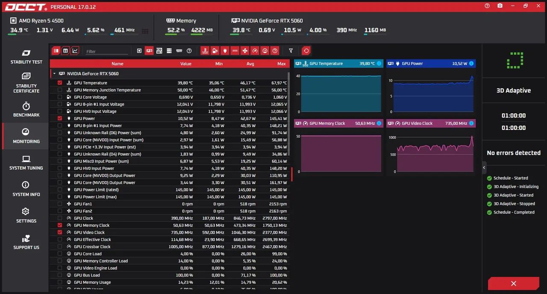Sort table by Avg column
The image size is (547, 294).
pyautogui.click(x=250, y=64)
